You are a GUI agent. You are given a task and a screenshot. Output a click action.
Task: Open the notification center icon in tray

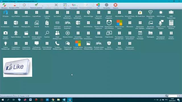click(x=178, y=100)
